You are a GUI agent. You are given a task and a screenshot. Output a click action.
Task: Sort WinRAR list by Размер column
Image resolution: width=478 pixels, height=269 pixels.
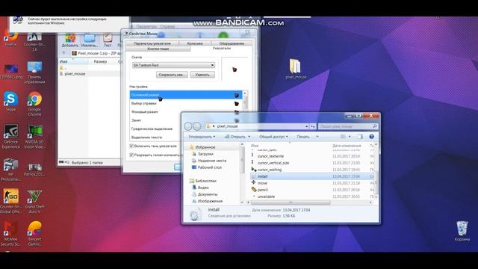(x=100, y=61)
